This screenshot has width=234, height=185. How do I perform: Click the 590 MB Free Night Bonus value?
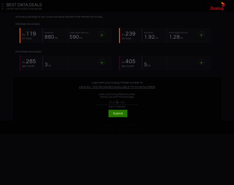pos(76,37)
